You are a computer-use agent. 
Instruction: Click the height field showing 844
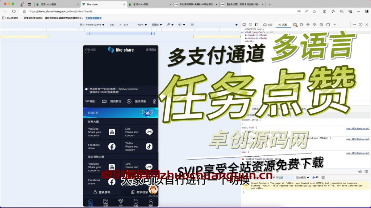[126, 25]
